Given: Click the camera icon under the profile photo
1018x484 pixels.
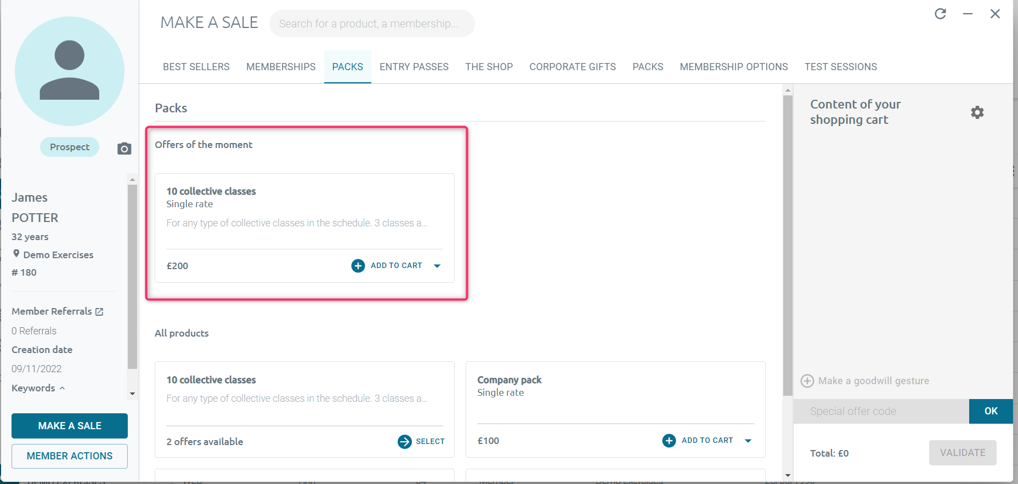Looking at the screenshot, I should tap(125, 149).
